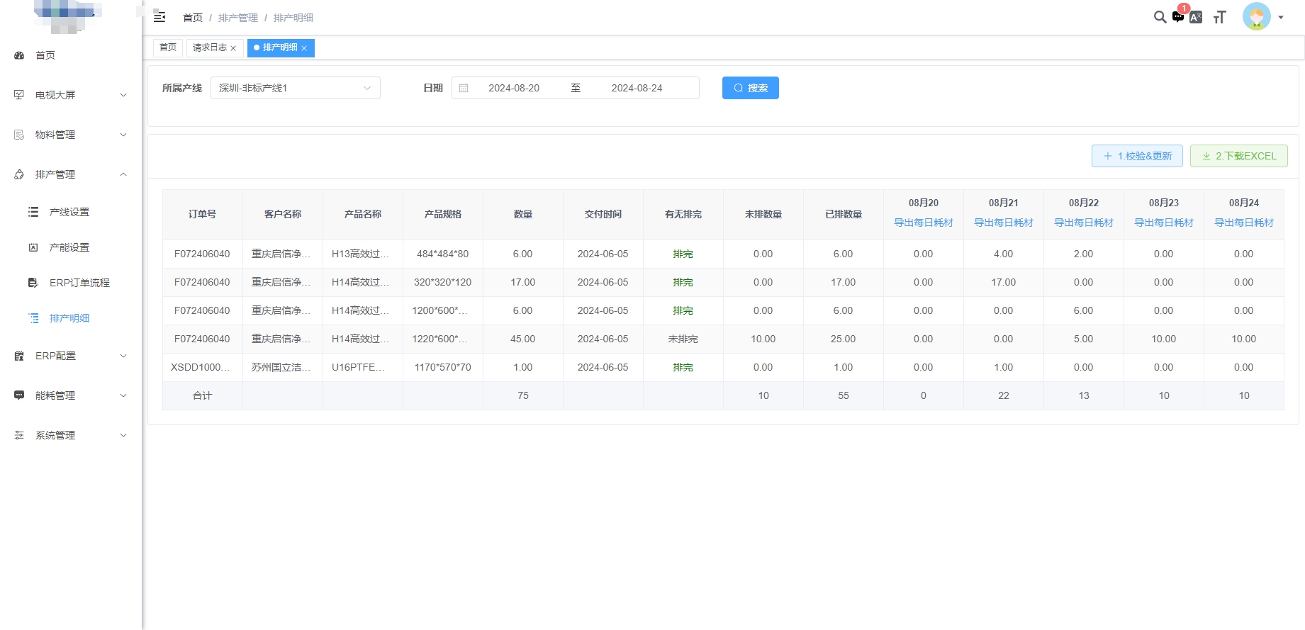1305x630 pixels.
Task: Click 导出每日耗材 link under 08月22
Action: pyautogui.click(x=1083, y=223)
